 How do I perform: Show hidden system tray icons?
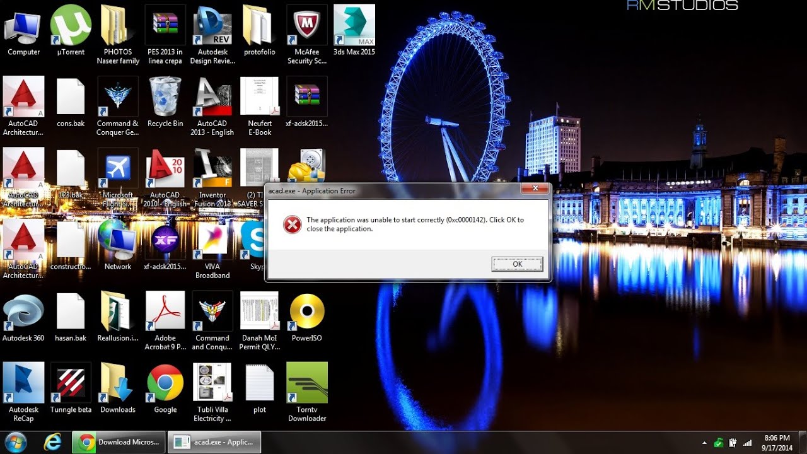point(704,443)
